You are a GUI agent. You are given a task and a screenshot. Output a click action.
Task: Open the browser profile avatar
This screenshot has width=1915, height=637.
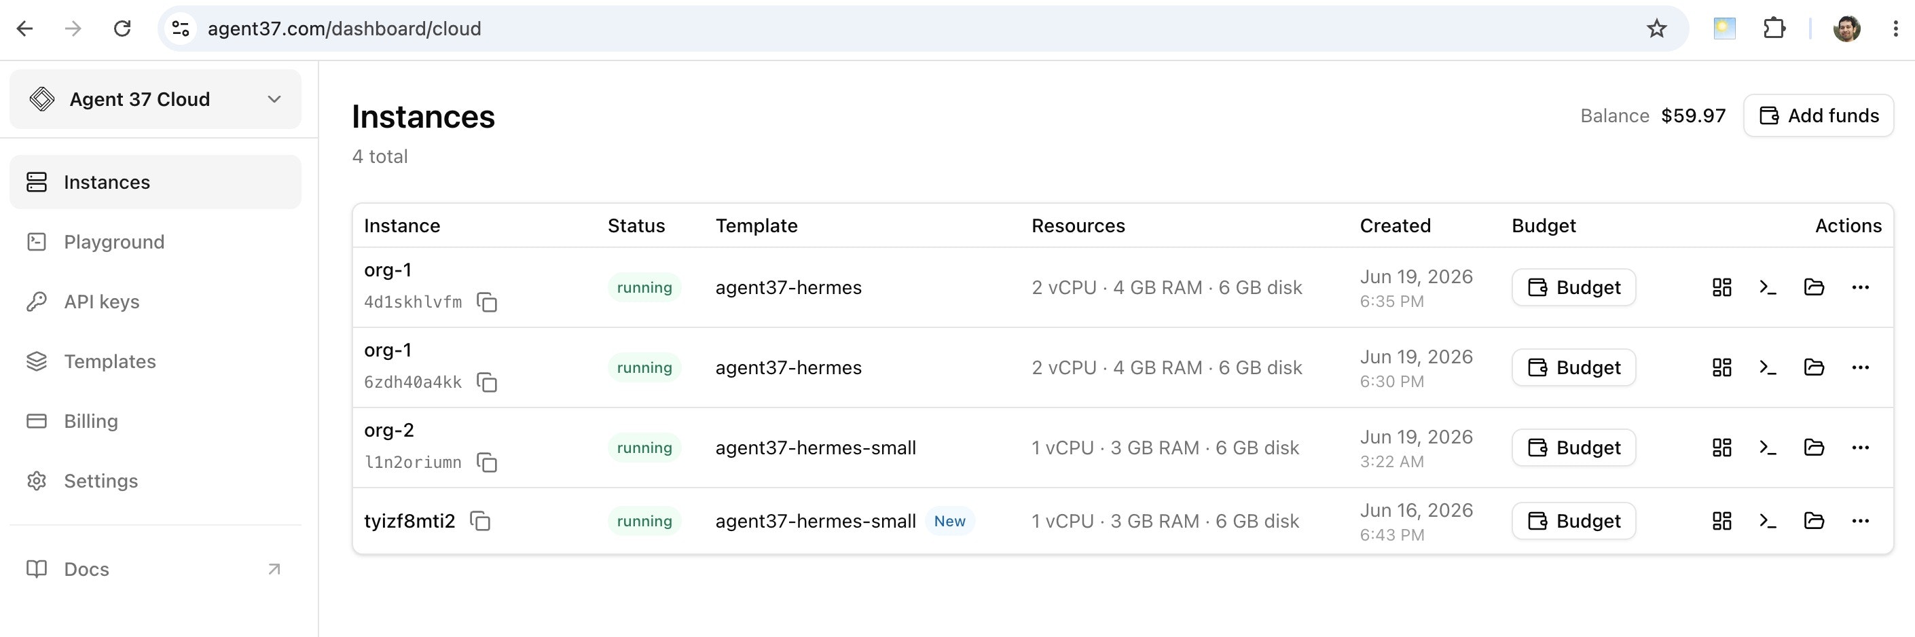click(x=1846, y=29)
